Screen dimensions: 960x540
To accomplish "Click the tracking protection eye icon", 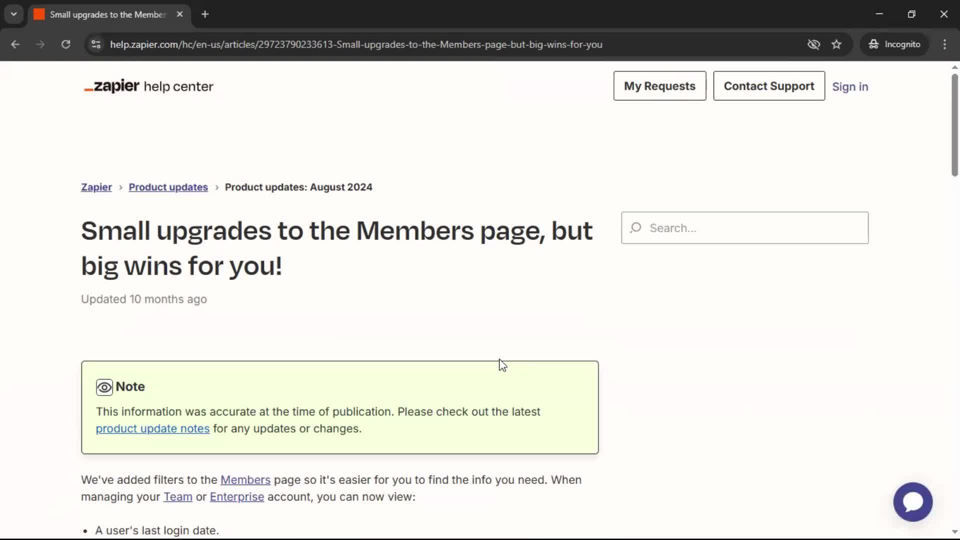I will (813, 44).
